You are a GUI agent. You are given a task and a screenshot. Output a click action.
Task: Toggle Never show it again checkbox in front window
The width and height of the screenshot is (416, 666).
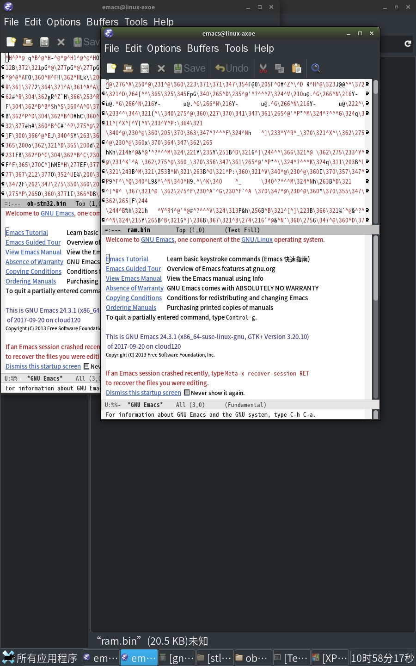point(187,393)
